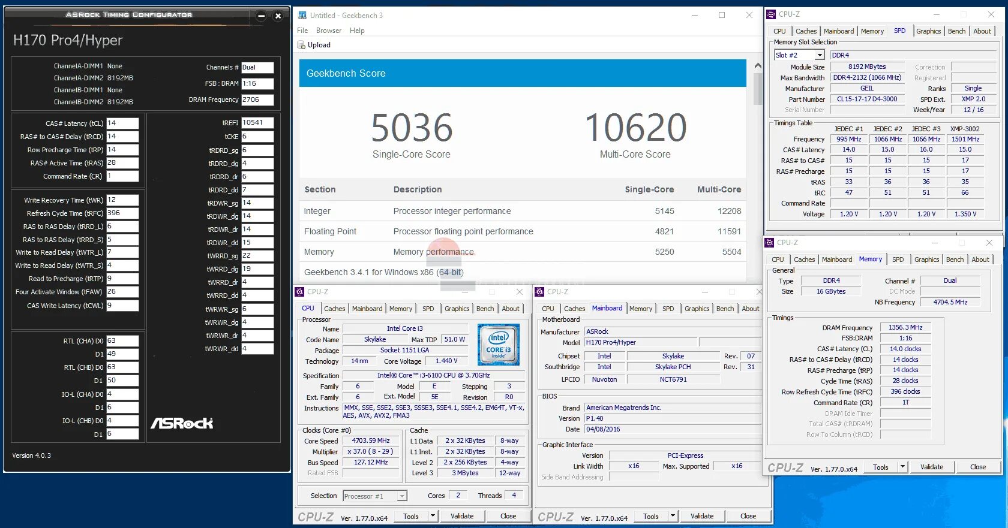The height and width of the screenshot is (528, 1008).
Task: Click Validate in the Mainboard CPU-Z window
Action: tap(702, 516)
